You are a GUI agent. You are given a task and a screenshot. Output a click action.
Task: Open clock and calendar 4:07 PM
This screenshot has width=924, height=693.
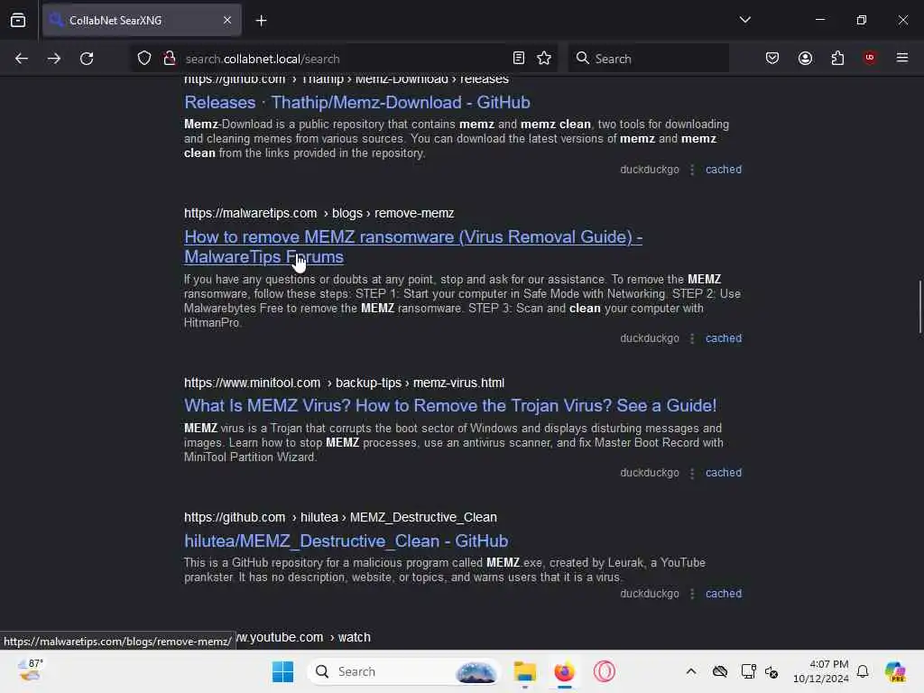[x=820, y=671]
